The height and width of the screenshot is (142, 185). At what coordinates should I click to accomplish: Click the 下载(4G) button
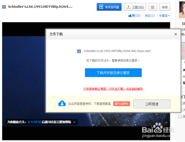(135, 7)
